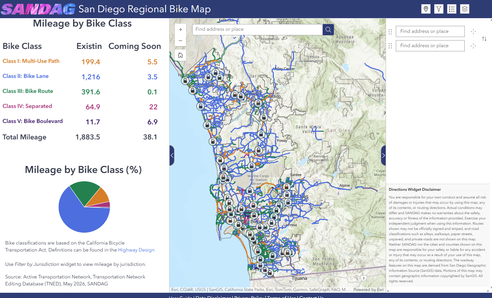
Task: Click Class IV: Separated label
Action: (x=27, y=106)
